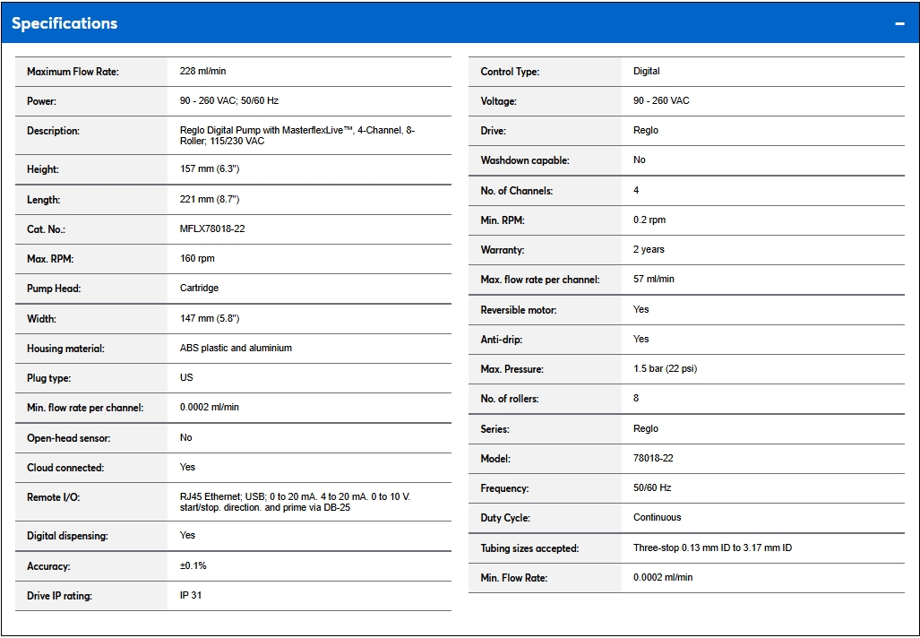Click the Housing material value
Screen dimensions: 920x638
click(x=236, y=348)
